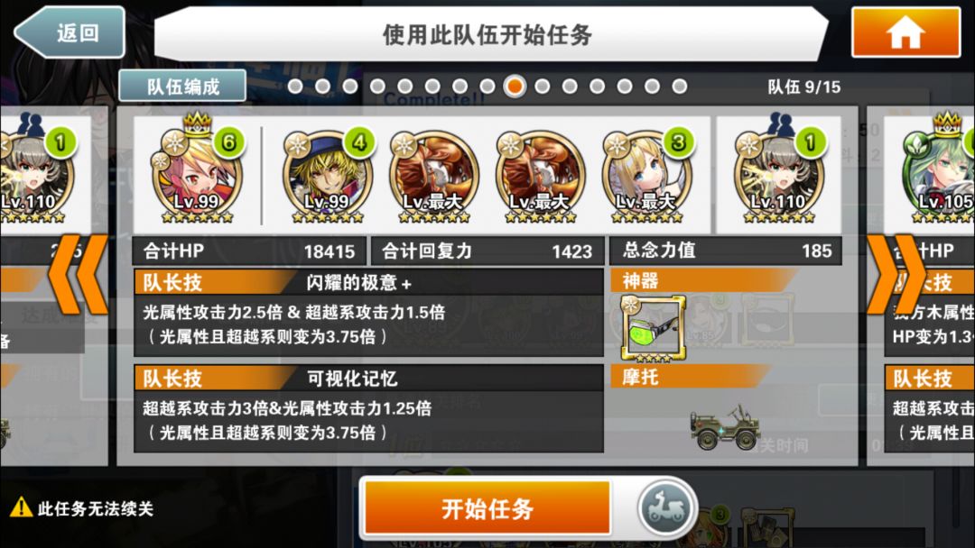Go to next team with right chevrons
Image resolution: width=975 pixels, height=548 pixels.
pyautogui.click(x=894, y=274)
